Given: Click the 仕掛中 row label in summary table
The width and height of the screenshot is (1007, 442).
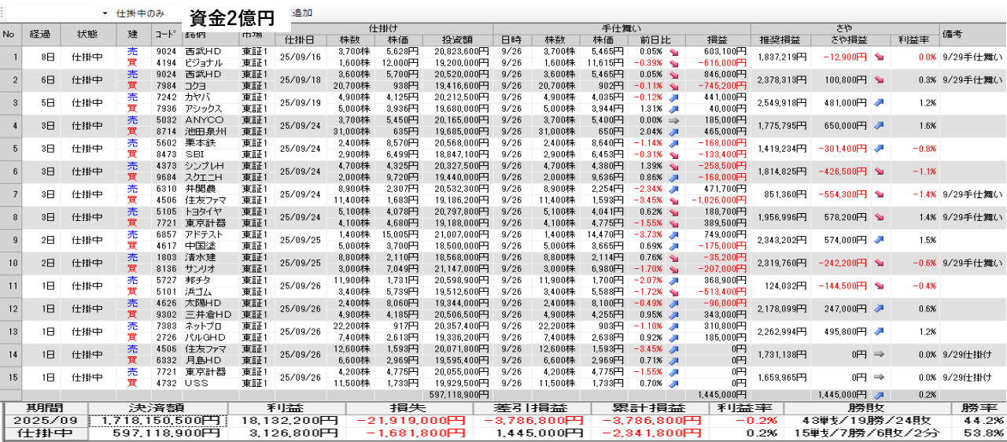Looking at the screenshot, I should tap(45, 434).
